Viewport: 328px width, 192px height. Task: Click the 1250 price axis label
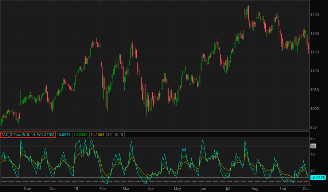pos(316,15)
